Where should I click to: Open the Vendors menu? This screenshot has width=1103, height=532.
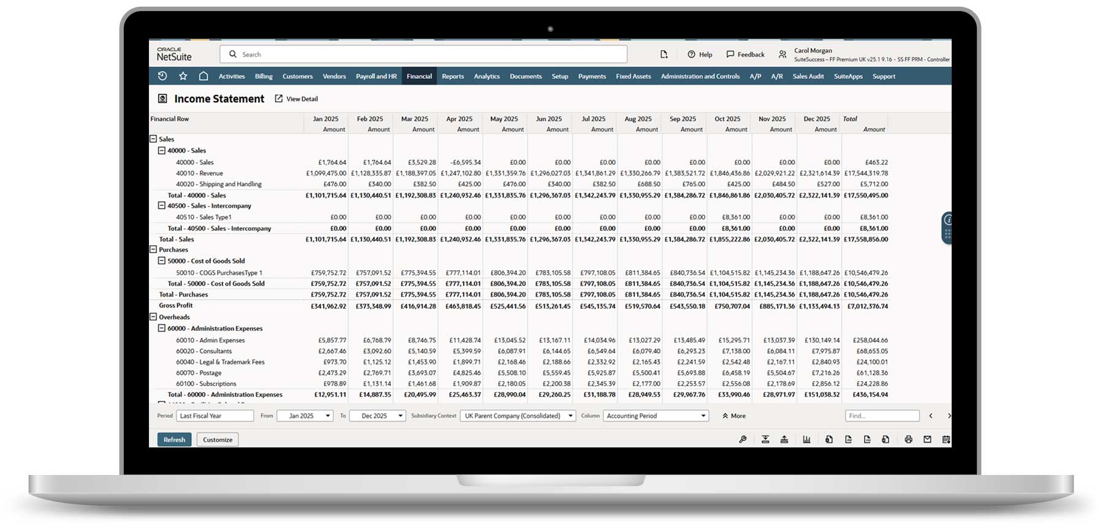coord(334,77)
